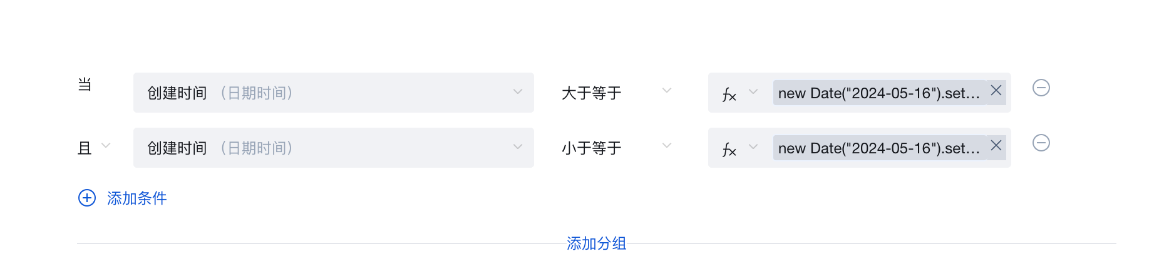The height and width of the screenshot is (271, 1169).
Task: Click the first row date expression tag
Action: tap(878, 93)
